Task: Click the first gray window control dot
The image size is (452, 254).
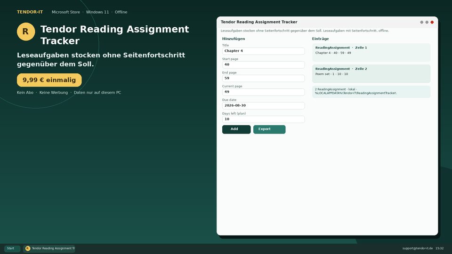Action: 421,22
